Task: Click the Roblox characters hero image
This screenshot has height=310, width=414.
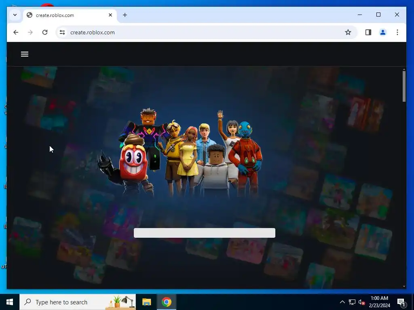Action: 180,153
